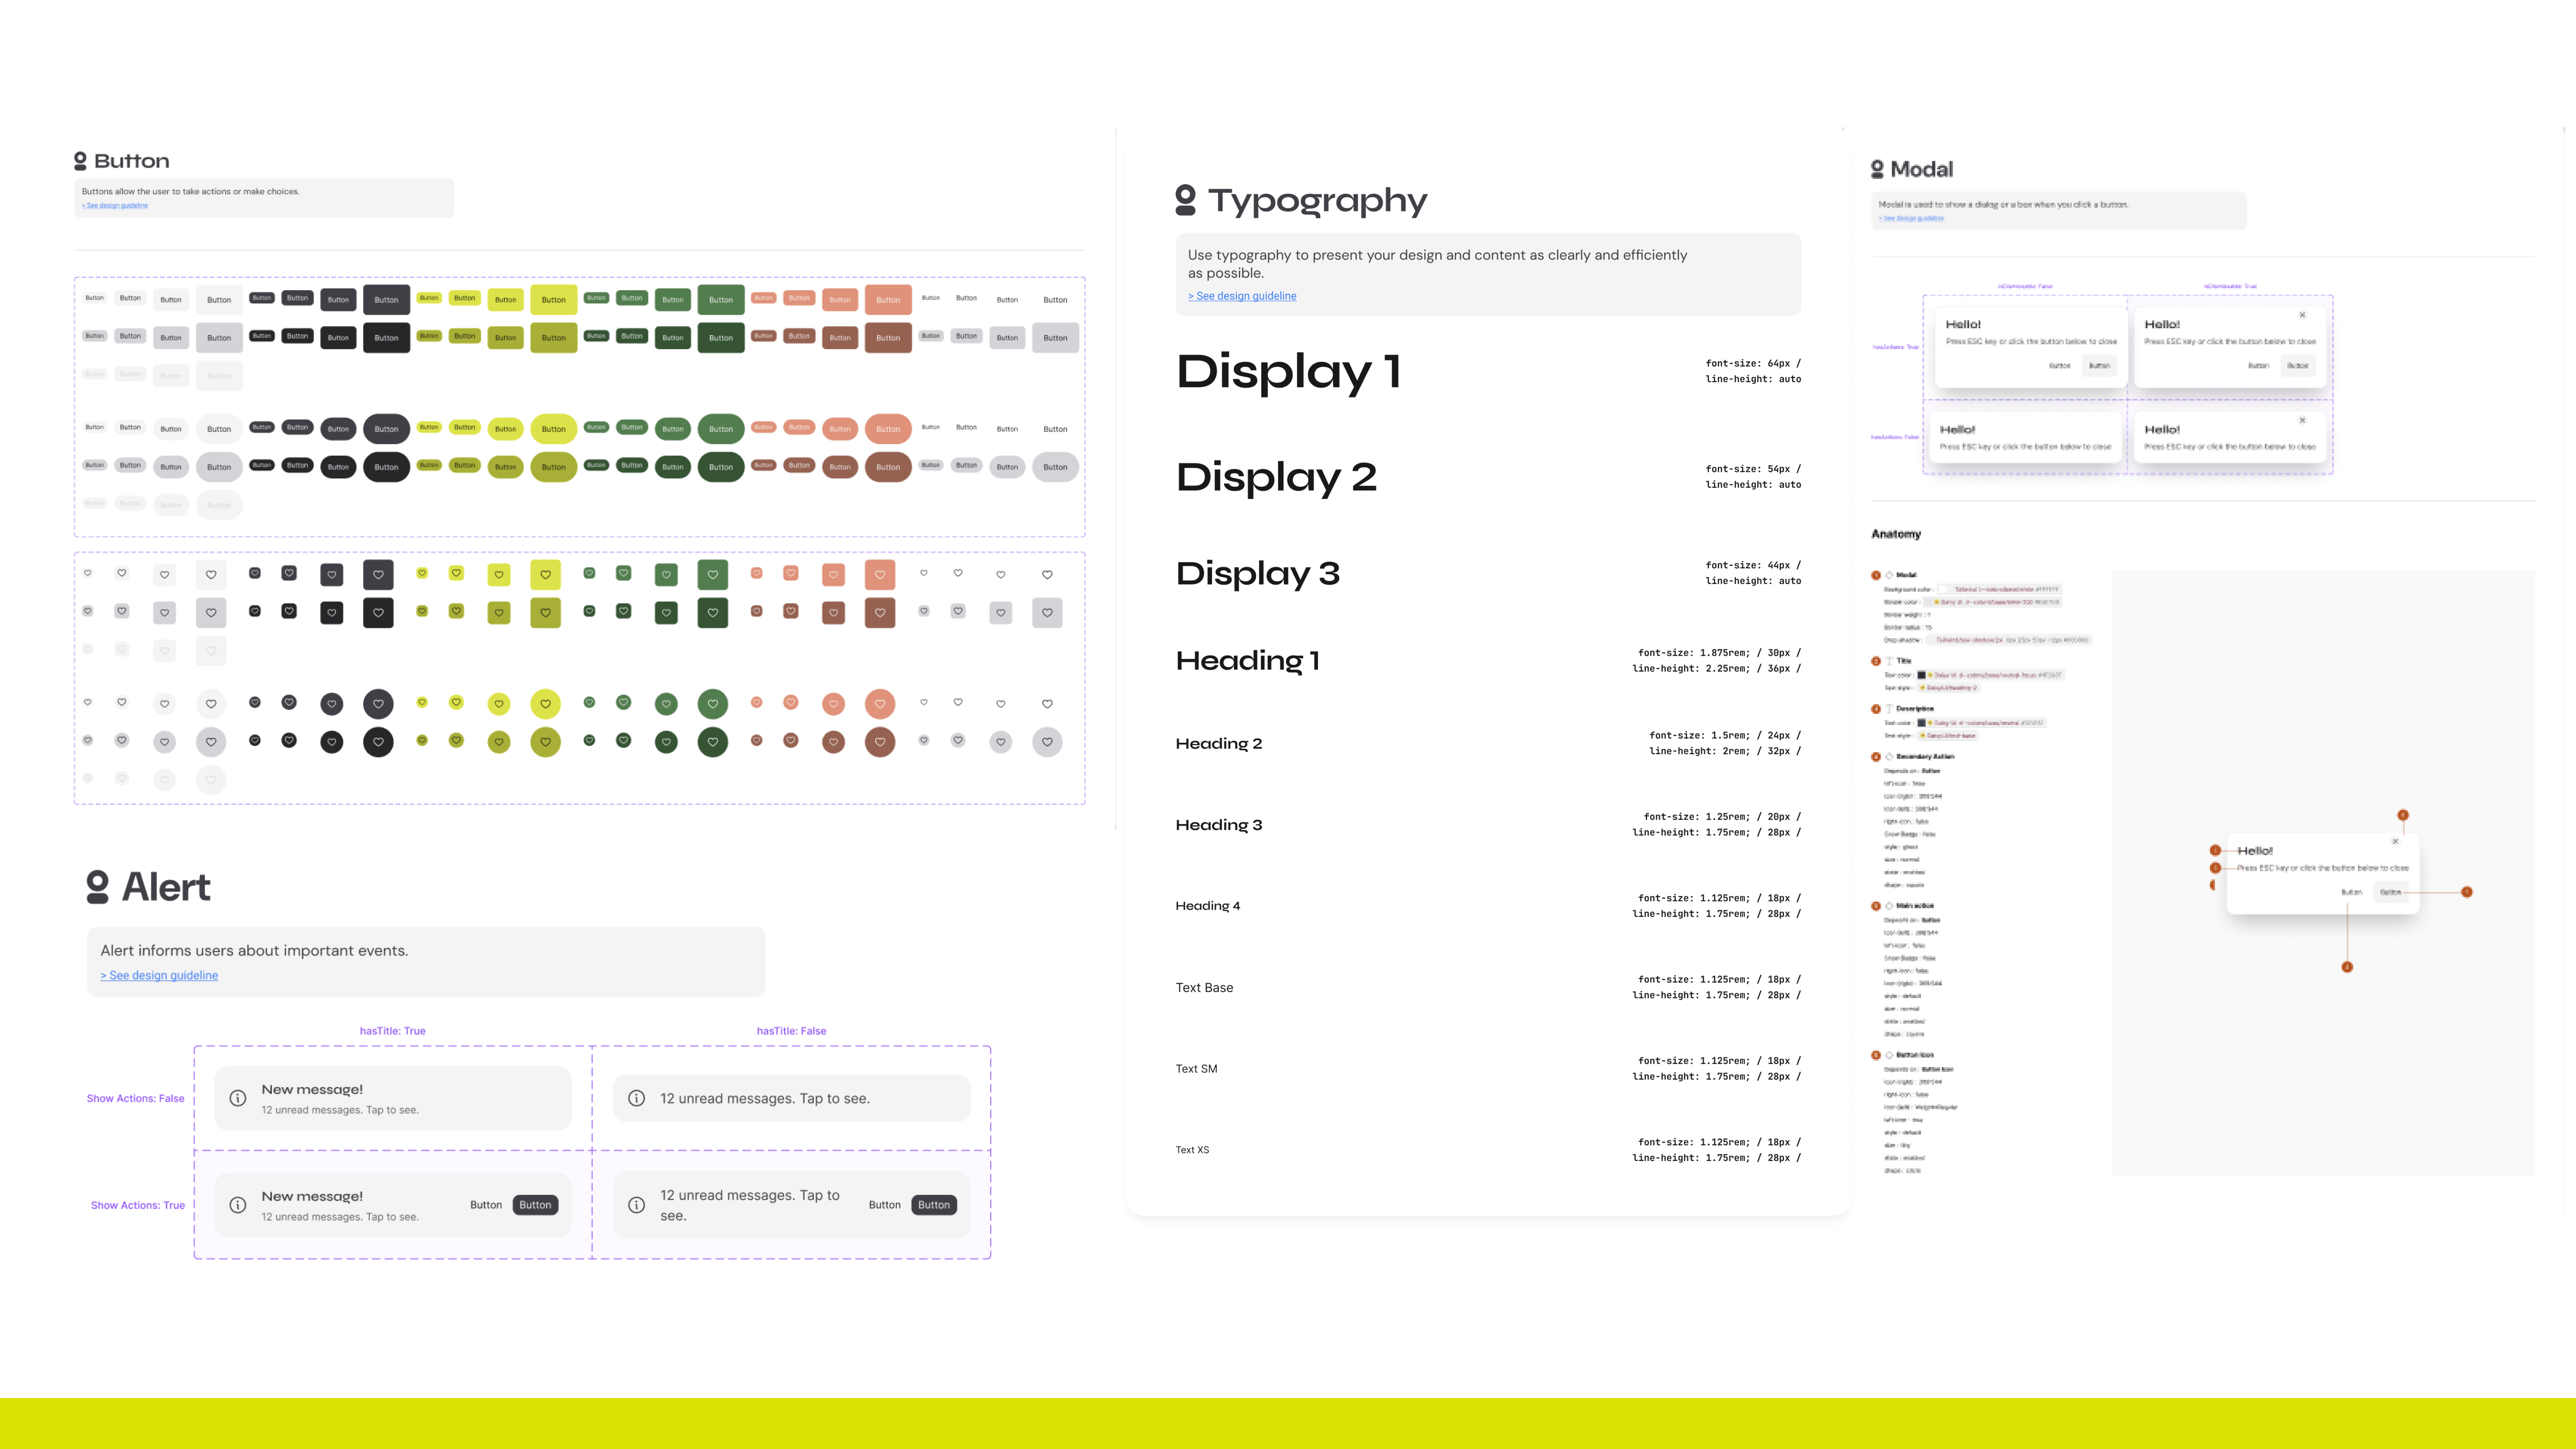Screen dimensions: 2576x1449
Task: Click info icon in New message alert without buttons
Action: point(238,1098)
